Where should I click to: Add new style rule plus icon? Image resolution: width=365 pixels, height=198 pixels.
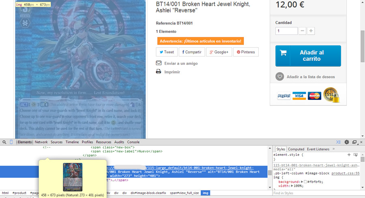[x=349, y=155]
